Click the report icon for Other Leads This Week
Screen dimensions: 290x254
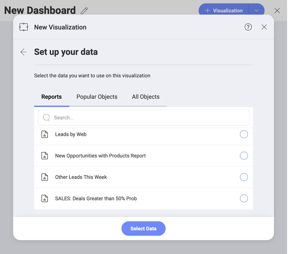coord(45,177)
